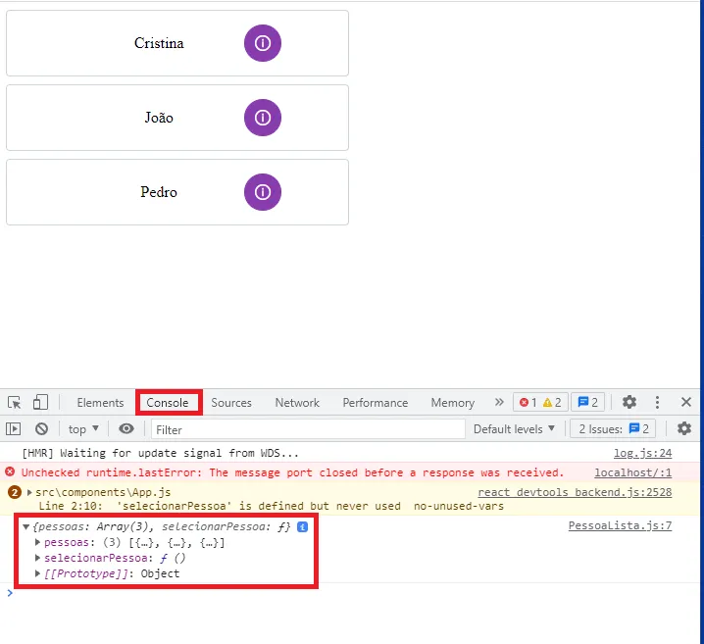Screen dimensions: 704x644
Task: Open the Elements tab
Action: (100, 403)
